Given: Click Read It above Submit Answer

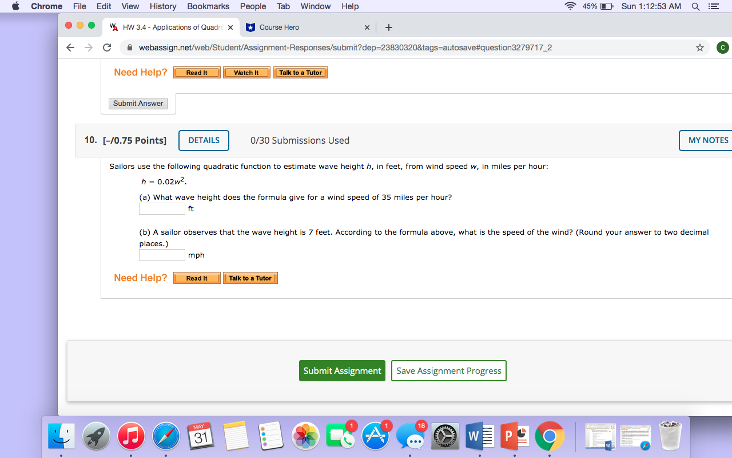Looking at the screenshot, I should pyautogui.click(x=197, y=73).
